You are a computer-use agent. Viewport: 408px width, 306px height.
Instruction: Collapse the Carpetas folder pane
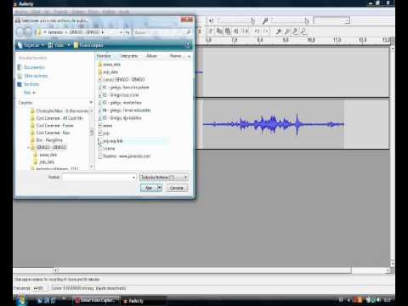click(x=91, y=102)
